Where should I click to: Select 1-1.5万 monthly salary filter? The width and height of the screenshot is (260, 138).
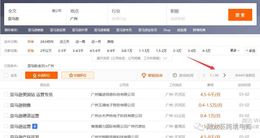click(x=144, y=51)
